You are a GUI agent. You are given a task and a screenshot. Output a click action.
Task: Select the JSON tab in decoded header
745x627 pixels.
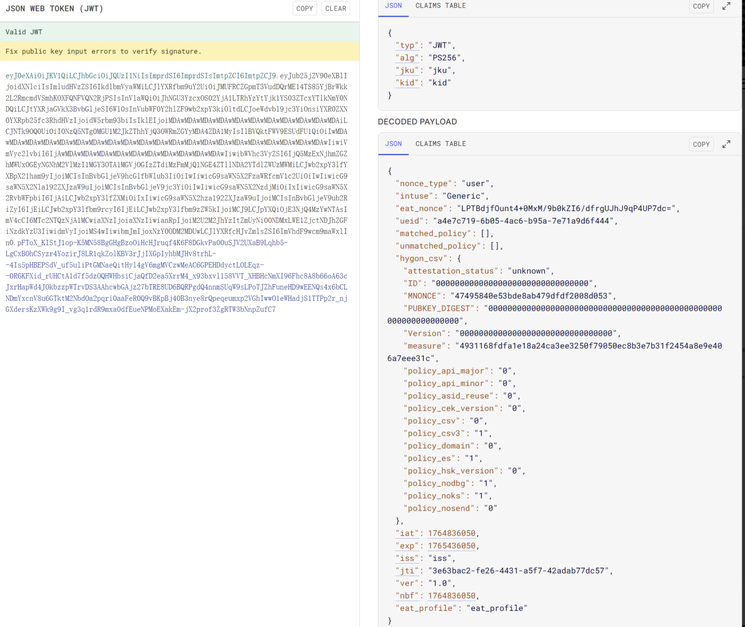[393, 6]
